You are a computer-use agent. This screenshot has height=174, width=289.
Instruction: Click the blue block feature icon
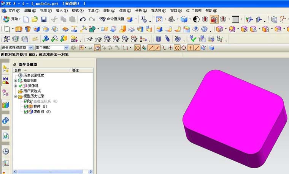click(x=37, y=29)
